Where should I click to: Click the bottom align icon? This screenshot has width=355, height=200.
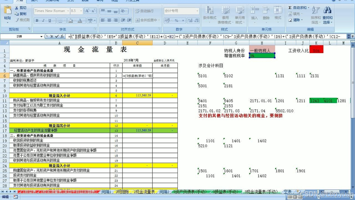coord(116,11)
